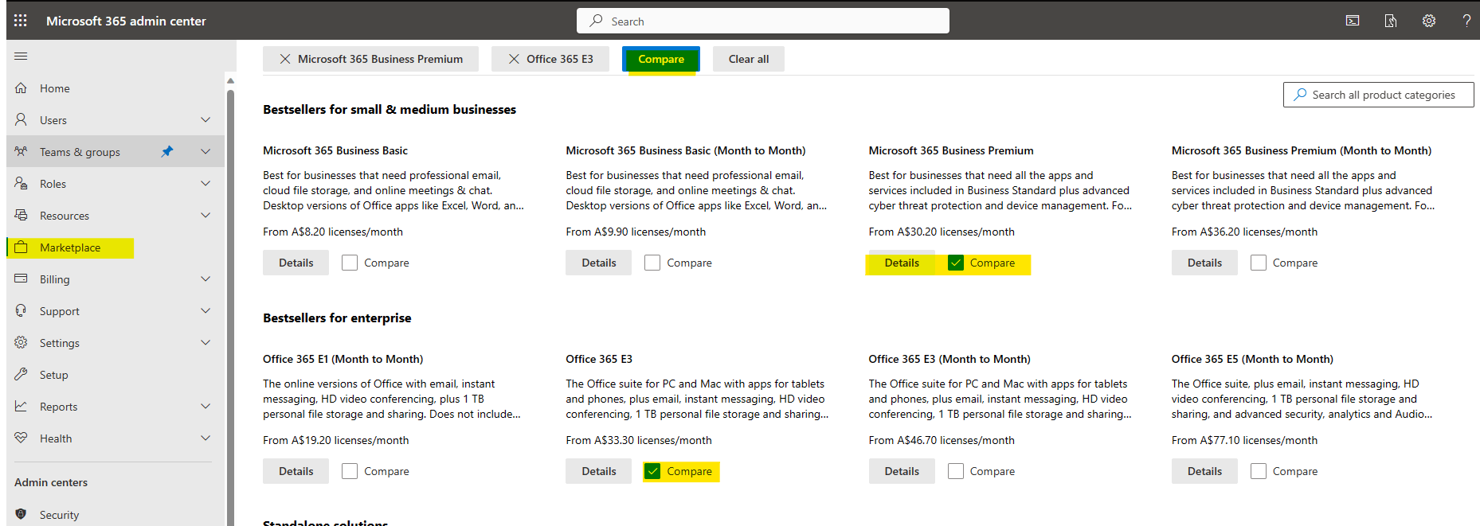Expand the Teams & groups chevron
Viewport: 1480px width, 526px height.
(206, 151)
